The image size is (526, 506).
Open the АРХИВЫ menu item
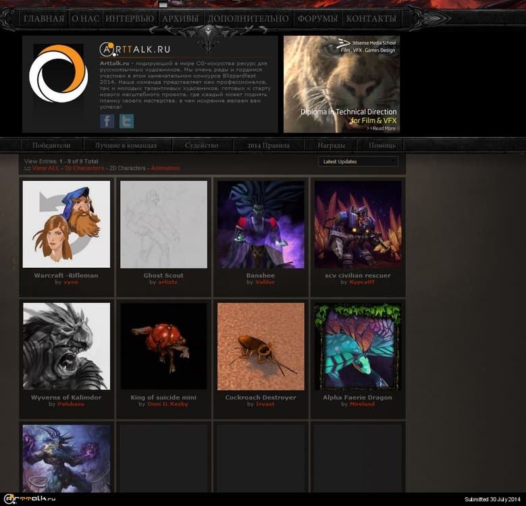[180, 18]
